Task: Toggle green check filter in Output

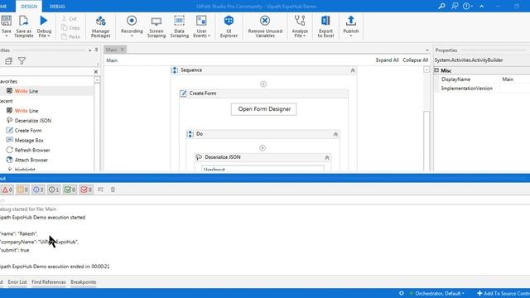Action: coord(70,190)
